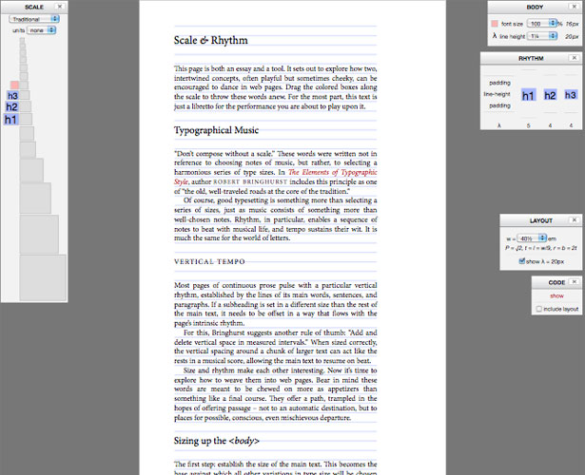Click the VERTICAL TEMPO subheading
The width and height of the screenshot is (585, 475).
click(209, 261)
